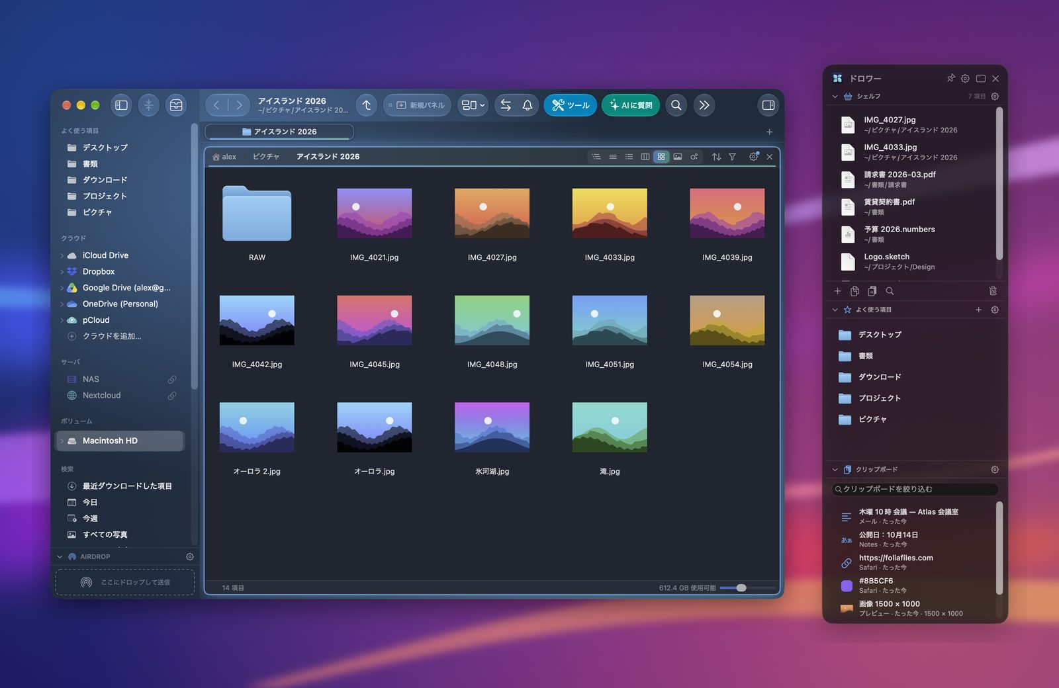Screen dimensions: 1059x688
Task: Open the filter funnel icon
Action: point(733,157)
